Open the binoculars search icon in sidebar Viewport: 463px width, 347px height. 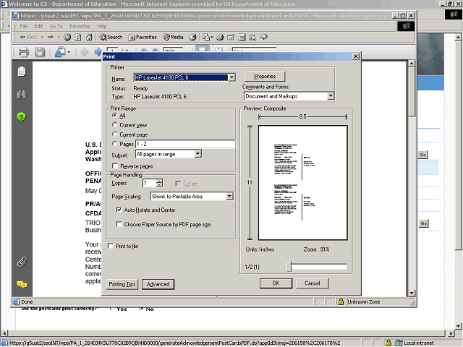coord(22,95)
